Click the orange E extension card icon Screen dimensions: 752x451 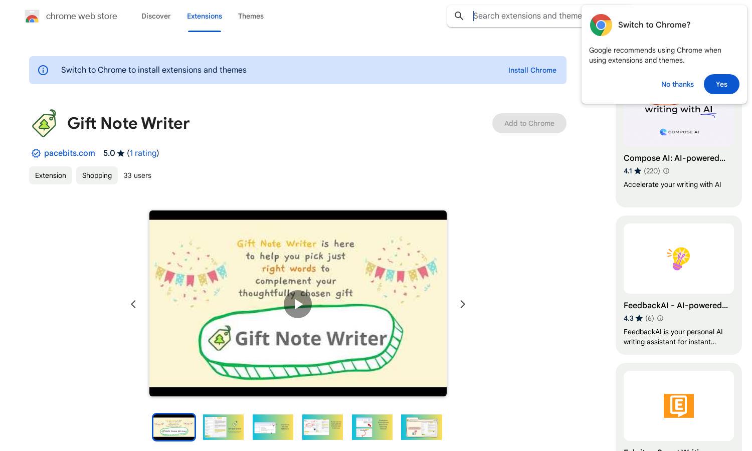point(679,406)
